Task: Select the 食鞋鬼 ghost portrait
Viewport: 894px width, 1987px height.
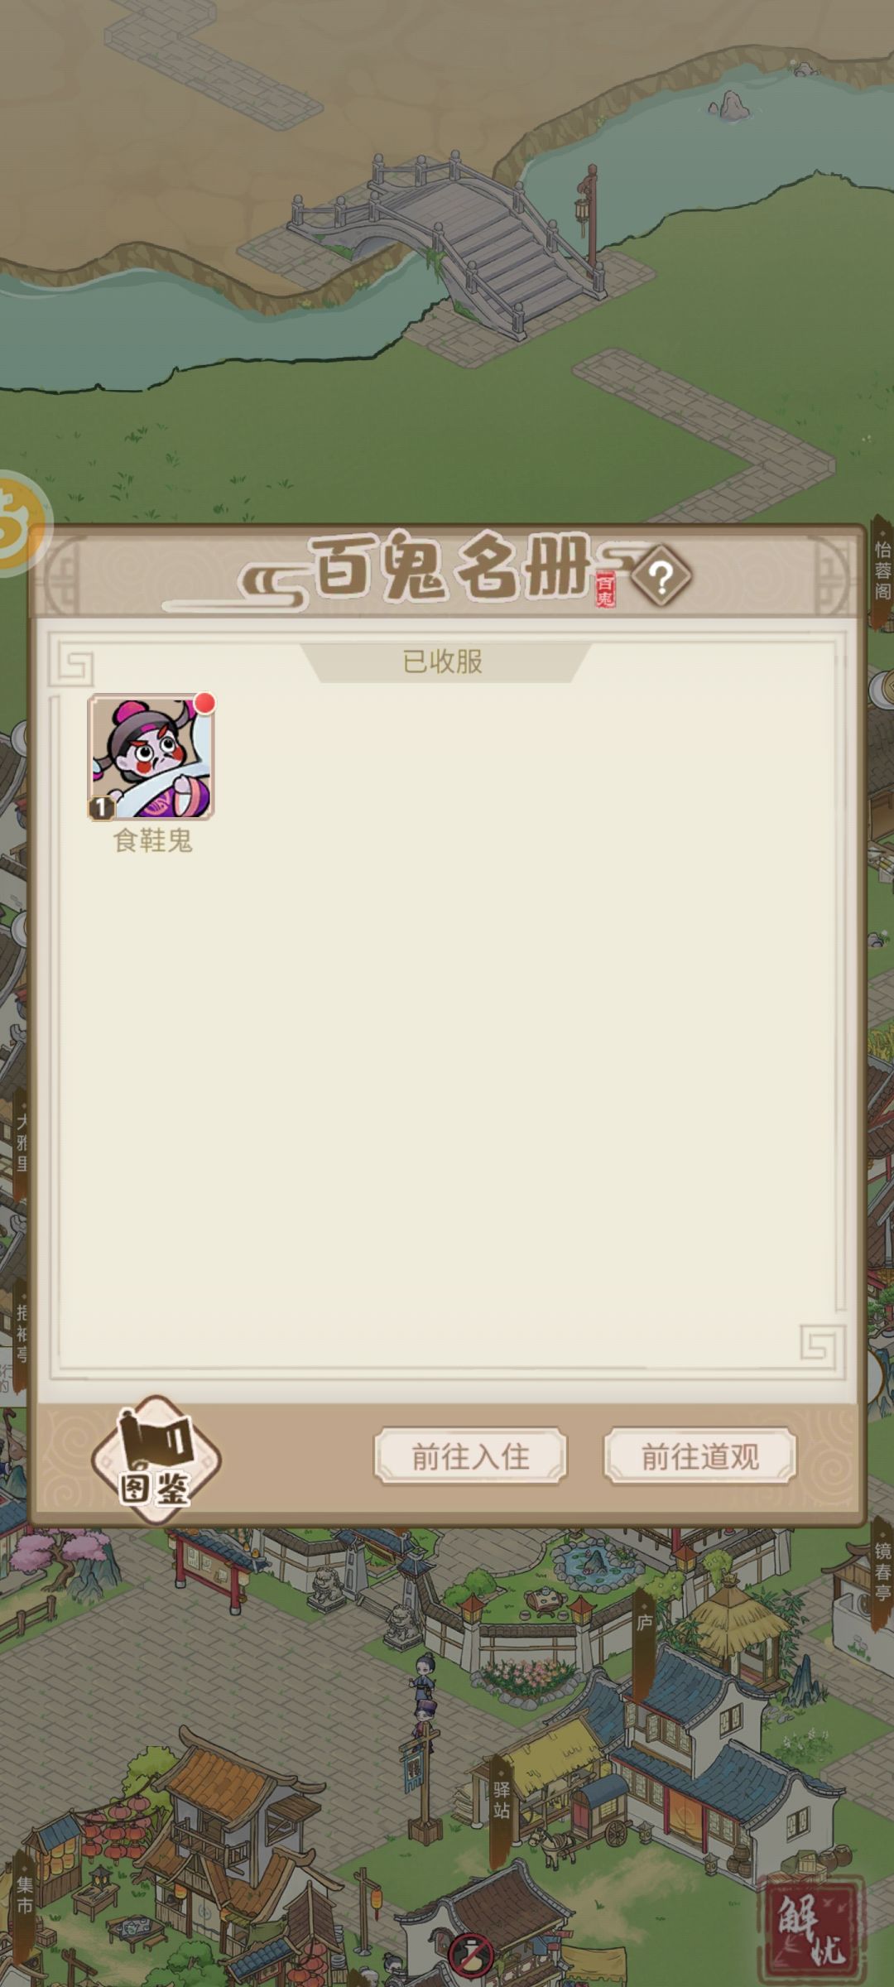Action: click(151, 757)
